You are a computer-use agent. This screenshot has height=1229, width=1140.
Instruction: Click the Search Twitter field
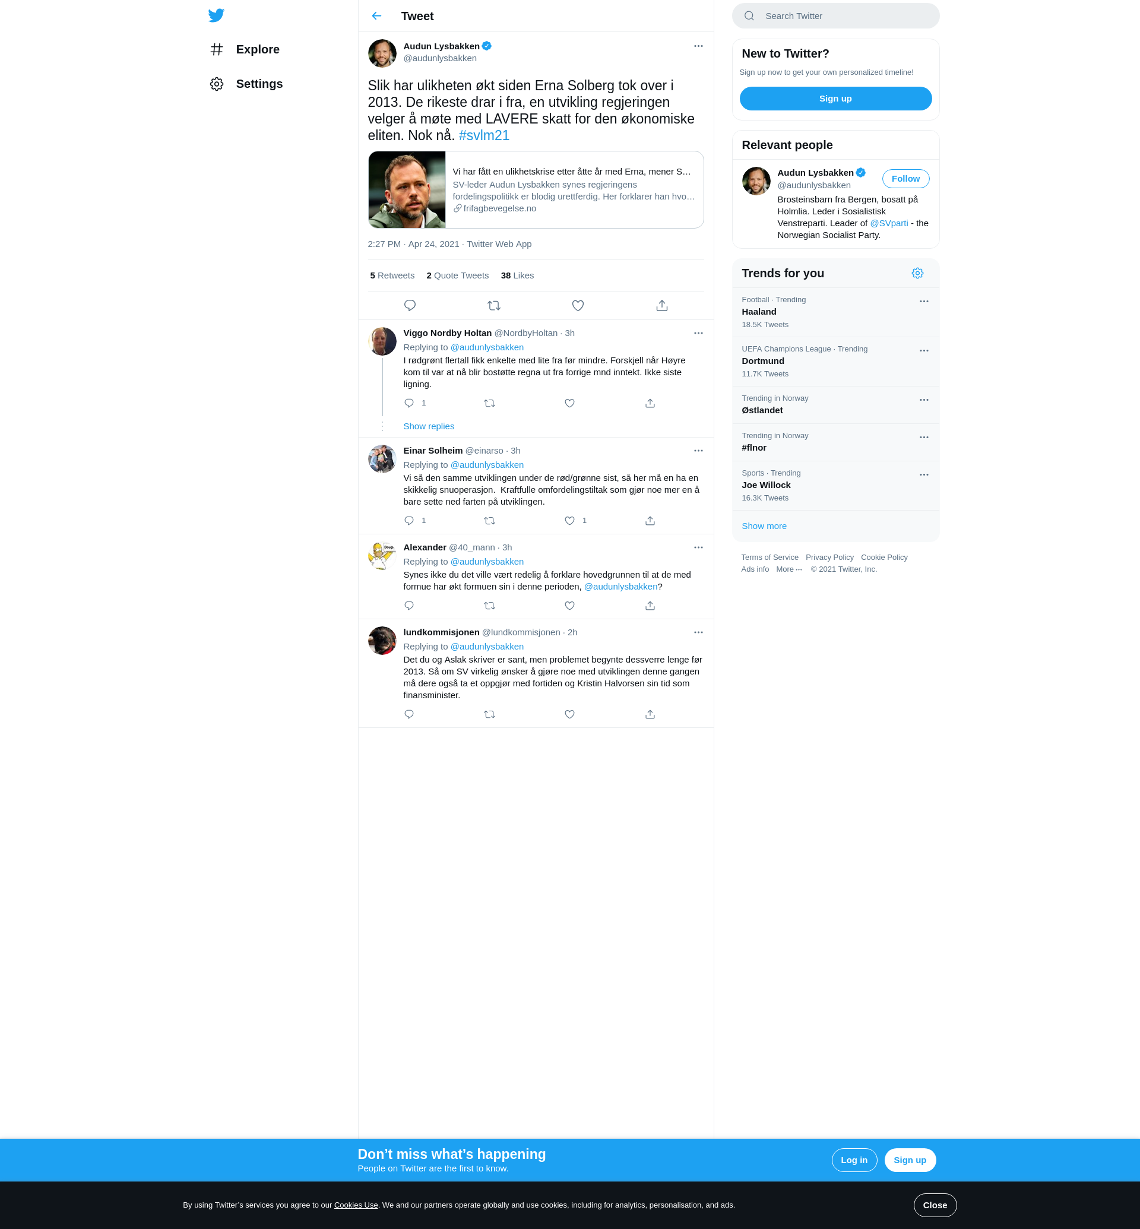(x=835, y=16)
